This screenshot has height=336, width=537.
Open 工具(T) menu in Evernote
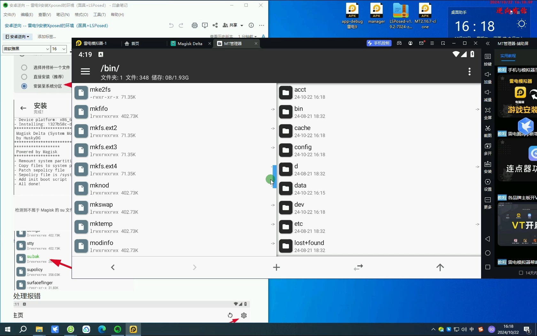pyautogui.click(x=99, y=15)
